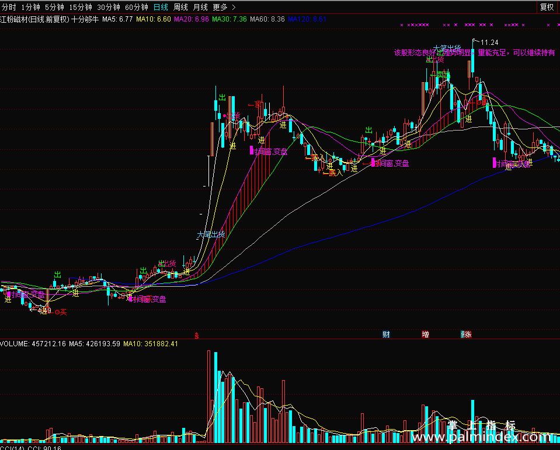
Task: Click the red S marker below chart
Action: pos(196,336)
